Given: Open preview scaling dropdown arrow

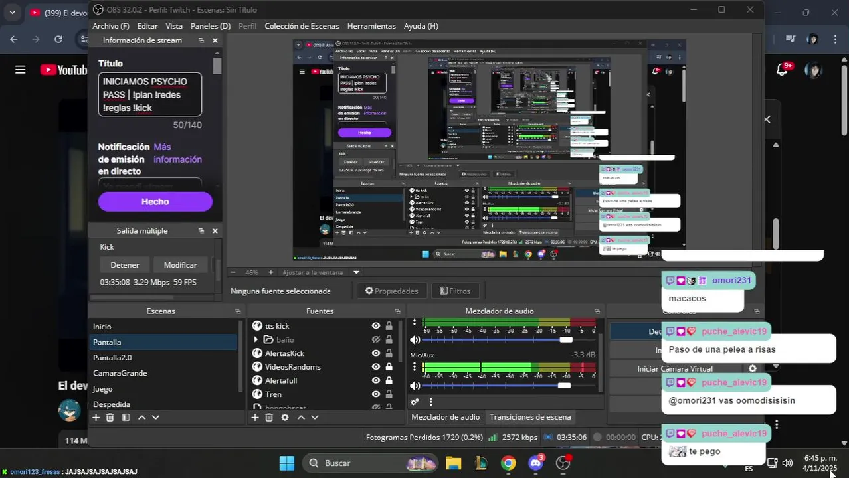Looking at the screenshot, I should [356, 272].
